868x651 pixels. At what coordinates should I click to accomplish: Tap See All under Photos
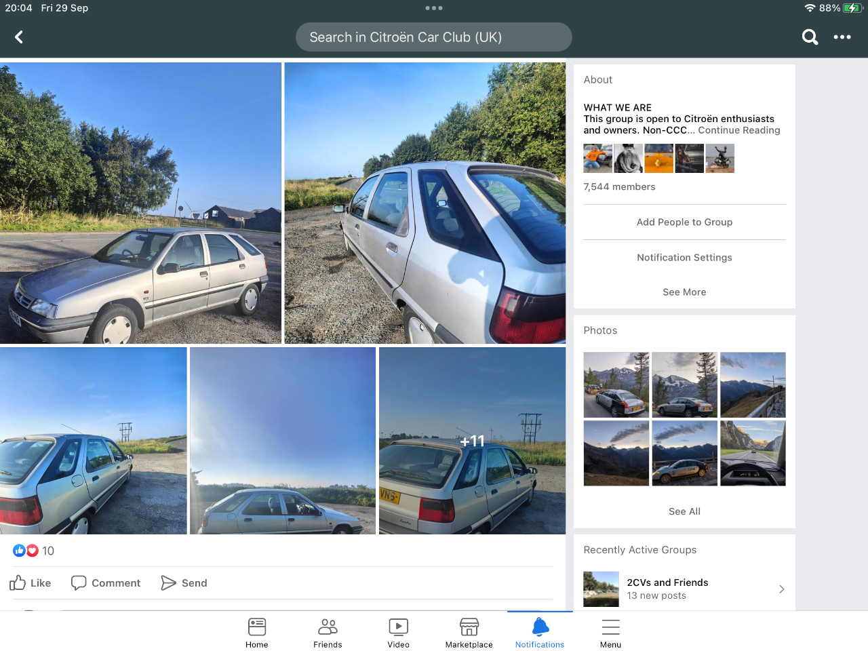684,511
